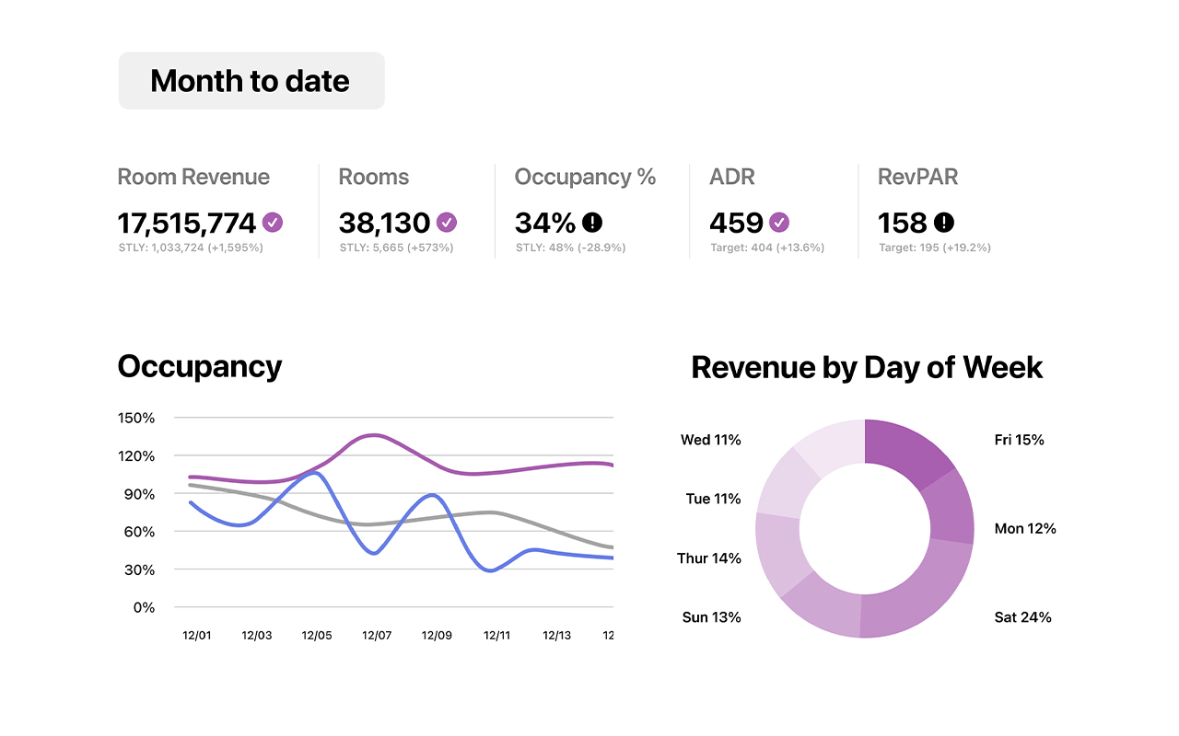The height and width of the screenshot is (736, 1179).
Task: Click the Thur 14% chart label
Action: tap(709, 558)
